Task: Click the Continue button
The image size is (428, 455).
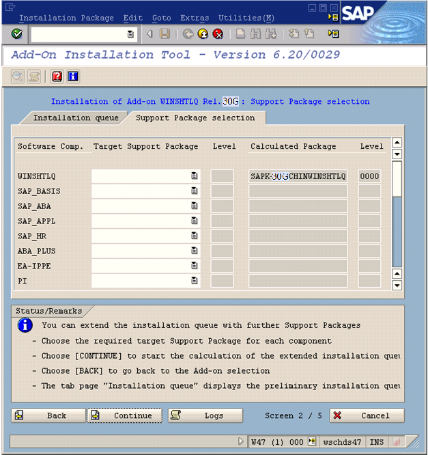Action: point(124,415)
